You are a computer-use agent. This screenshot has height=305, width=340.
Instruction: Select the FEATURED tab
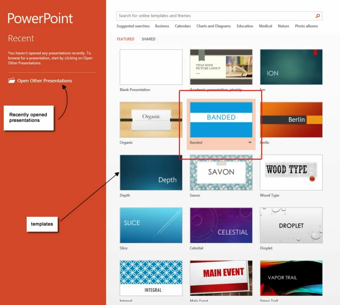pos(126,39)
